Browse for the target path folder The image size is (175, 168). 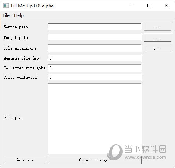click(x=157, y=38)
